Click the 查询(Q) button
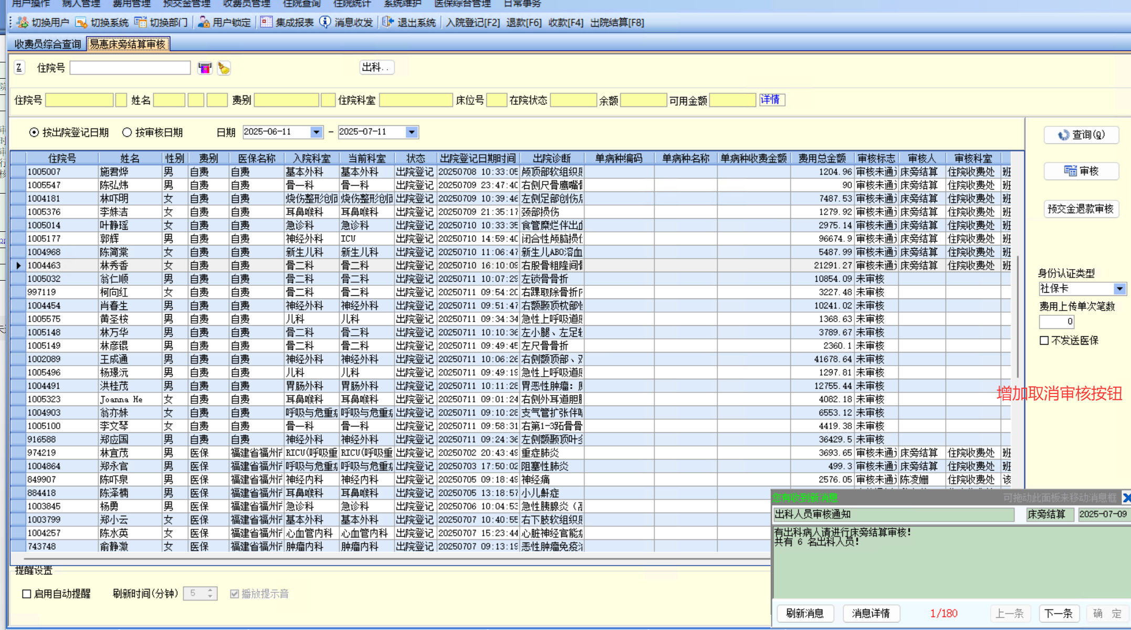The image size is (1131, 630). point(1081,135)
